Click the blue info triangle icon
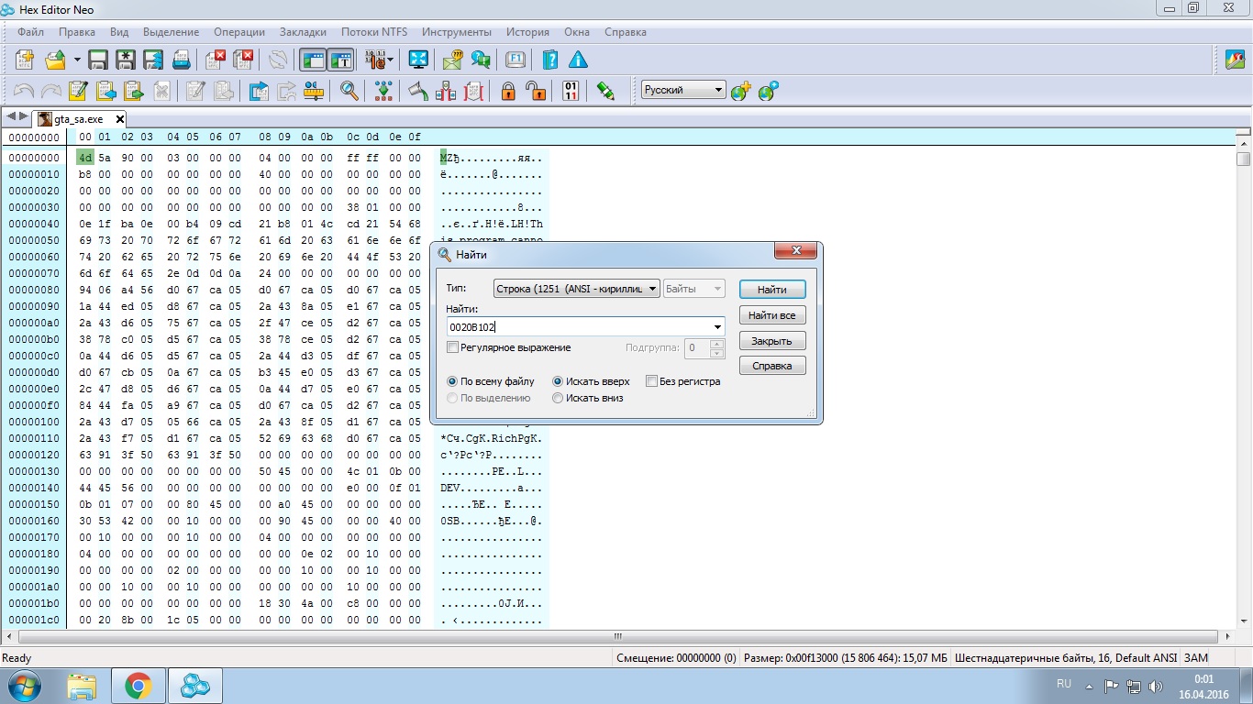1253x704 pixels. [x=578, y=60]
